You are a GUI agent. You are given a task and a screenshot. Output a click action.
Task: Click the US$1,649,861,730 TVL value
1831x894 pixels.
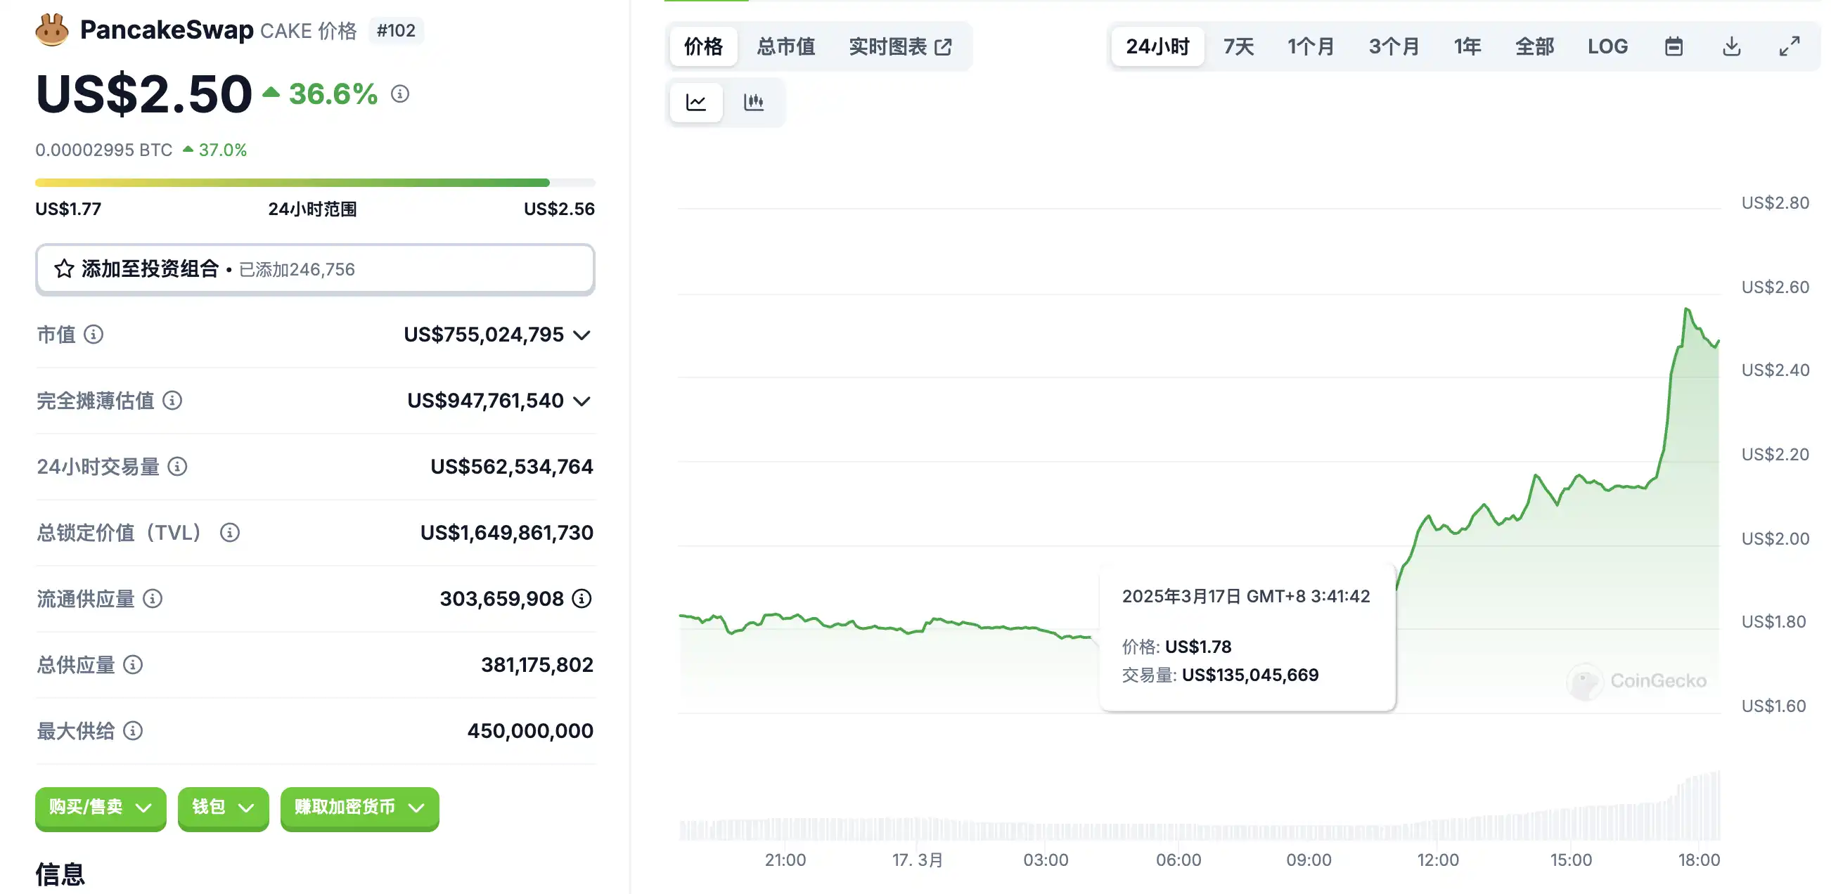[506, 532]
